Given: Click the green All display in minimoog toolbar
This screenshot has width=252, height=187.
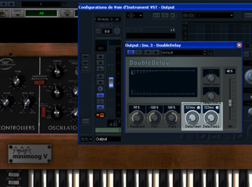Looking at the screenshot, I should click(41, 13).
